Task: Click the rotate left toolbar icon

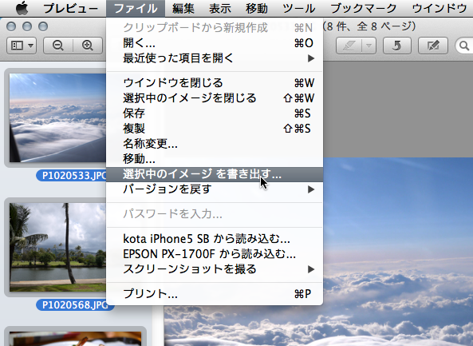Action: pos(396,46)
